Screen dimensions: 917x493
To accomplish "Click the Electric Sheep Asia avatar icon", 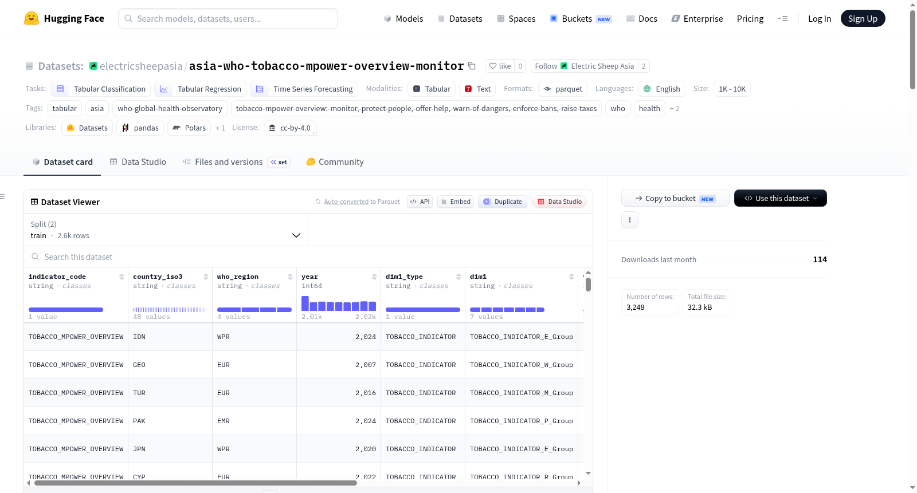I will 564,66.
